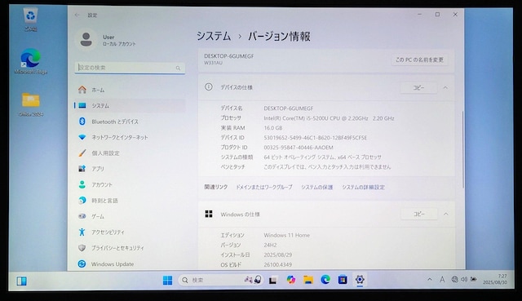Open アクセシビリティ settings
522x301 pixels.
point(130,232)
